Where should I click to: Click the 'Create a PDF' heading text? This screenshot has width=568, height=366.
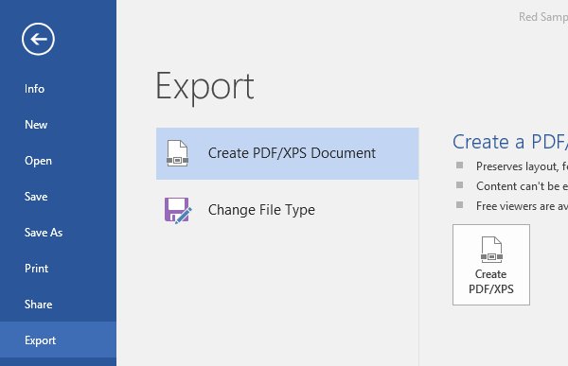pos(510,142)
